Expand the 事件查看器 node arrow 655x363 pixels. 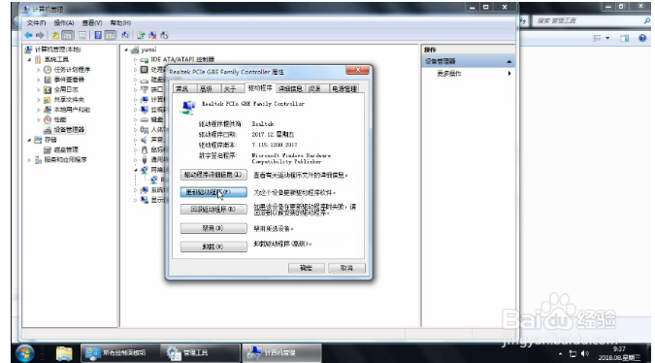coord(39,80)
